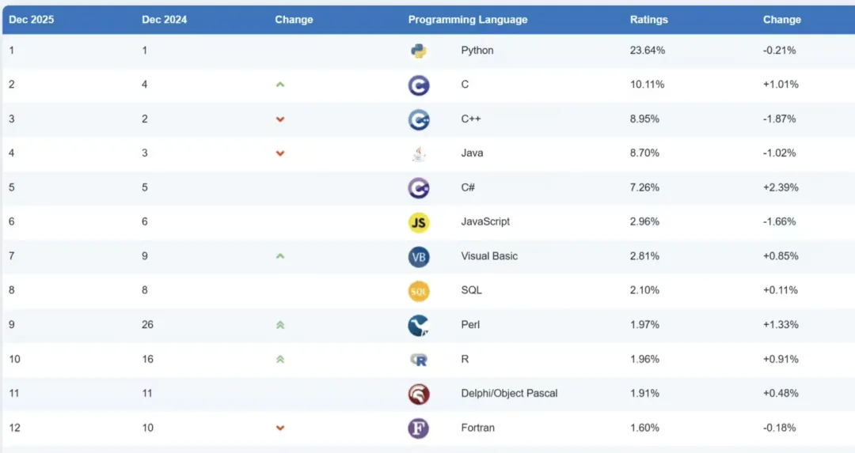Click the double green arrow in Perl row
The width and height of the screenshot is (855, 453).
point(280,325)
